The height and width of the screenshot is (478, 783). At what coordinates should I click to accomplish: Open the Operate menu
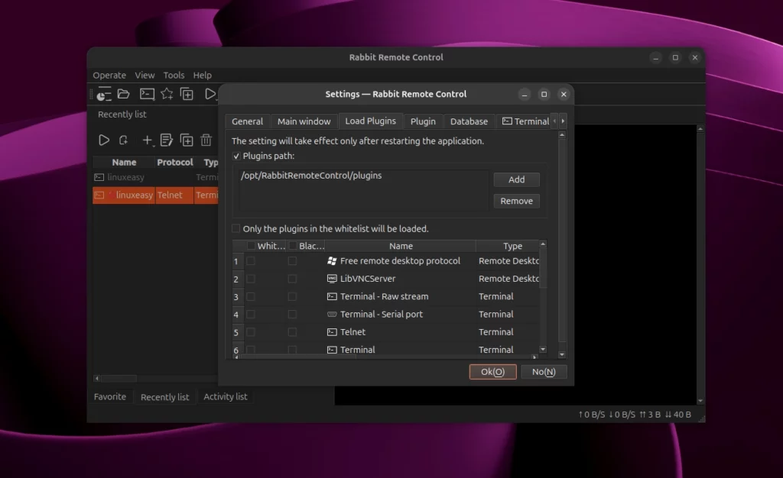[x=109, y=76]
